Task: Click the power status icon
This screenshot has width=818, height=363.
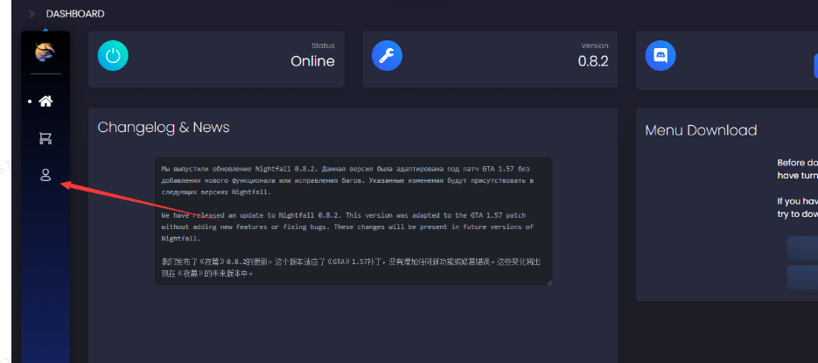Action: coord(113,55)
